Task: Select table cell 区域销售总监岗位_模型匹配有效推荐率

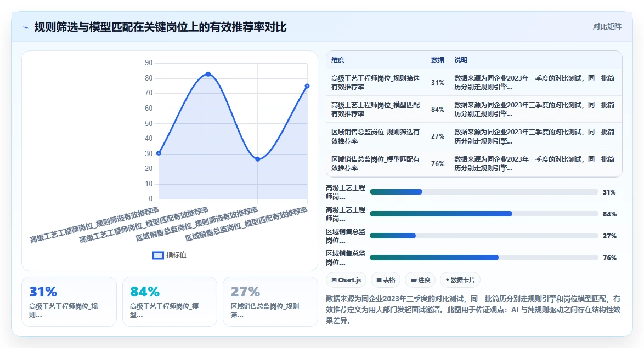Action: click(x=375, y=163)
